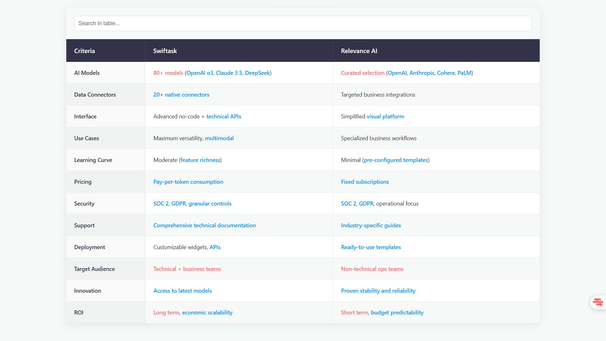Open the OpenAI o3 link in Swiftask row
606x341 pixels.
199,73
